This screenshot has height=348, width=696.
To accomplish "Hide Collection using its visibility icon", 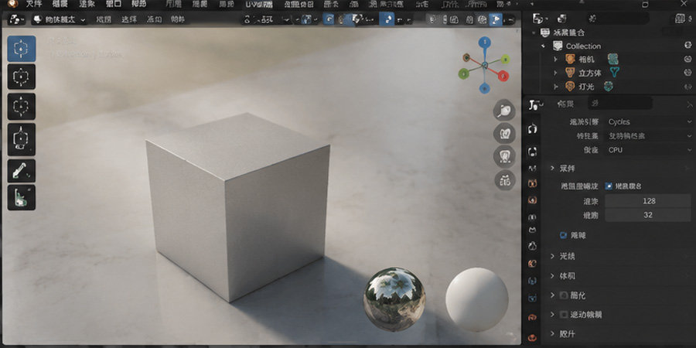I will tap(688, 46).
